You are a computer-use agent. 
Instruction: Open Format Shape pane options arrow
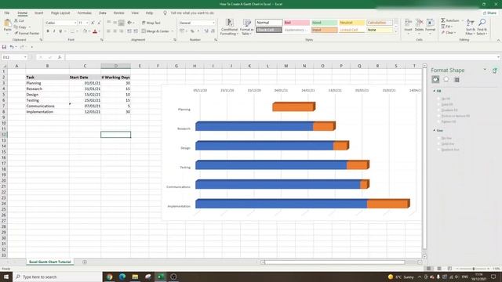[x=485, y=70]
